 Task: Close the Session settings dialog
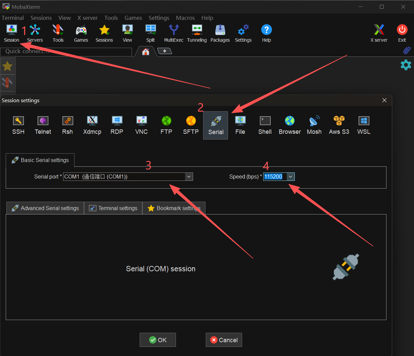(x=384, y=100)
